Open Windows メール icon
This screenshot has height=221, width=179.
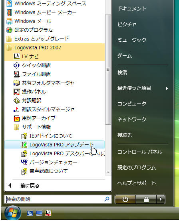(9, 21)
